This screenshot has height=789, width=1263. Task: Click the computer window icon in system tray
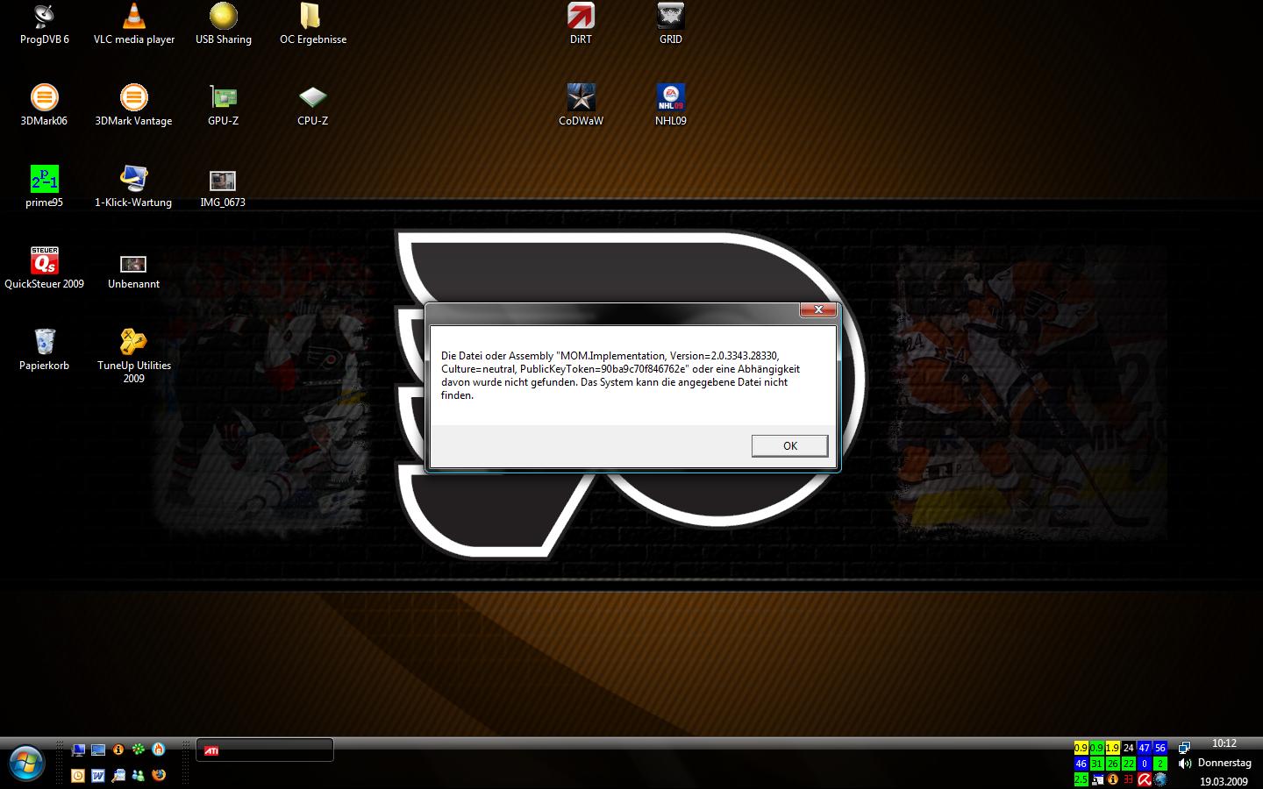tap(1097, 779)
